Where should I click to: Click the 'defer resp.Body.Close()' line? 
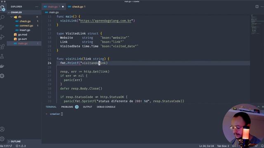point(81,89)
